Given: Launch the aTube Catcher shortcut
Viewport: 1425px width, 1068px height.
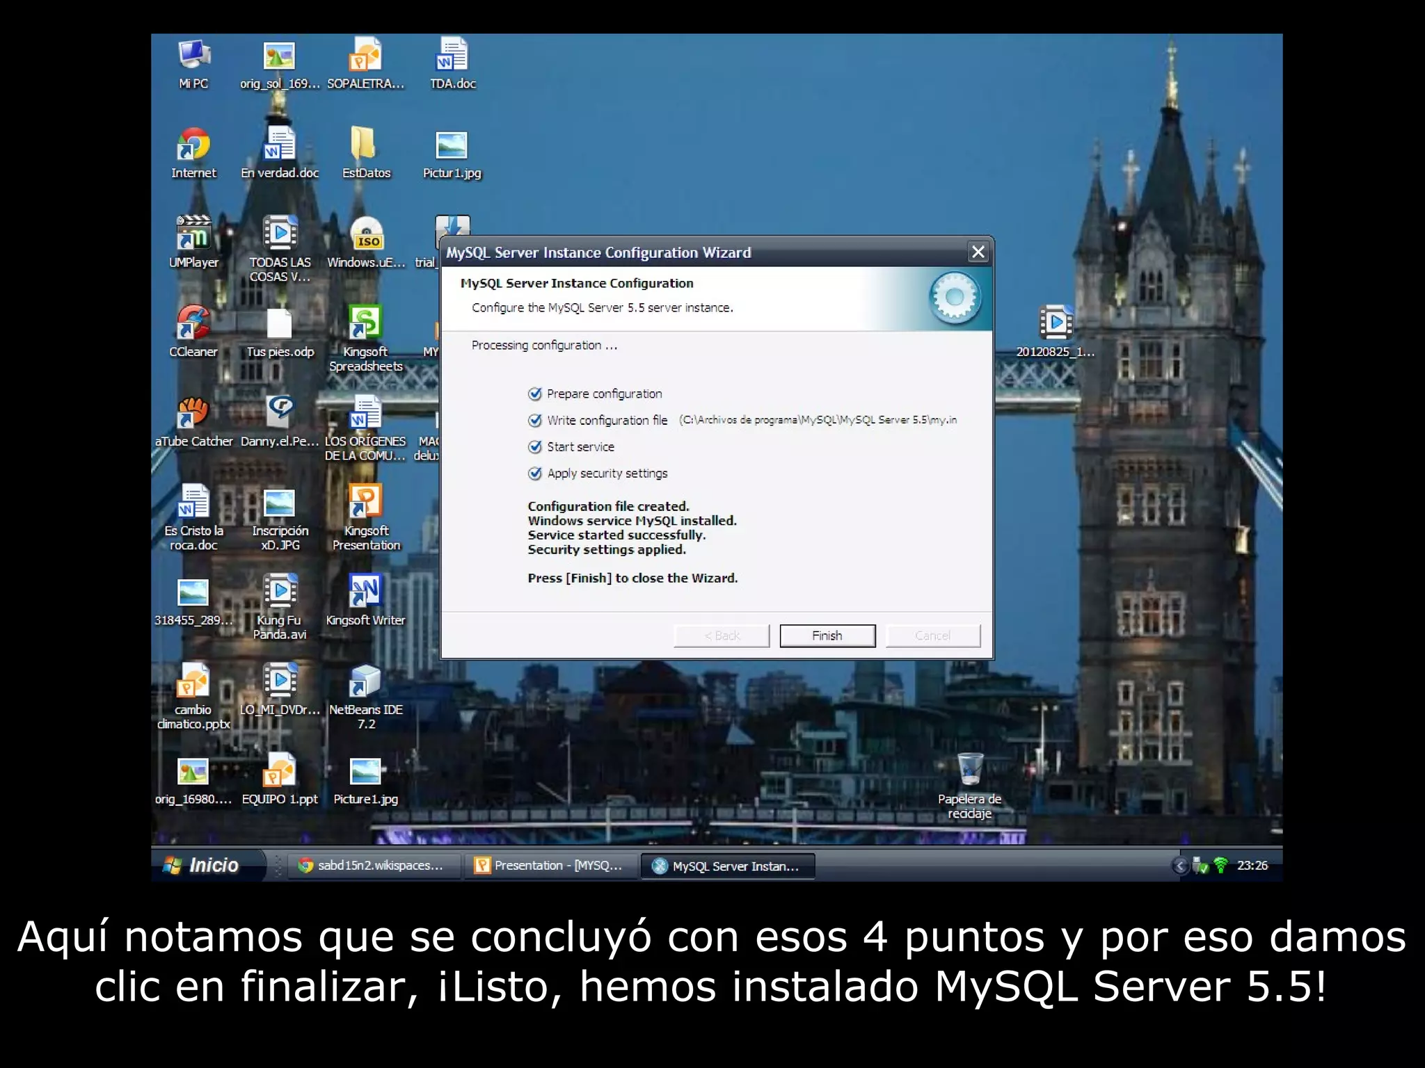Looking at the screenshot, I should point(193,422).
